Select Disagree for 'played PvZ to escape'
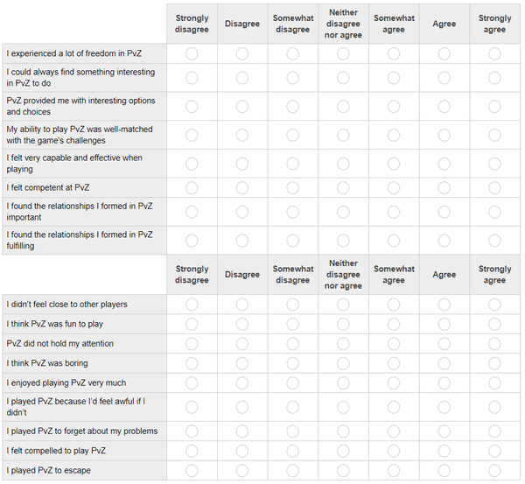 [242, 471]
